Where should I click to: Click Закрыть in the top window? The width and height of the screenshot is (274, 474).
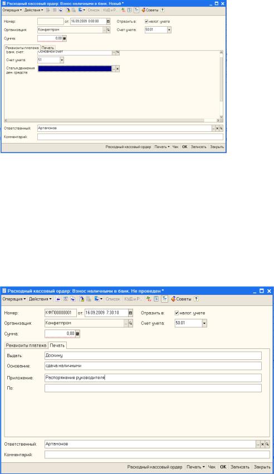217,147
